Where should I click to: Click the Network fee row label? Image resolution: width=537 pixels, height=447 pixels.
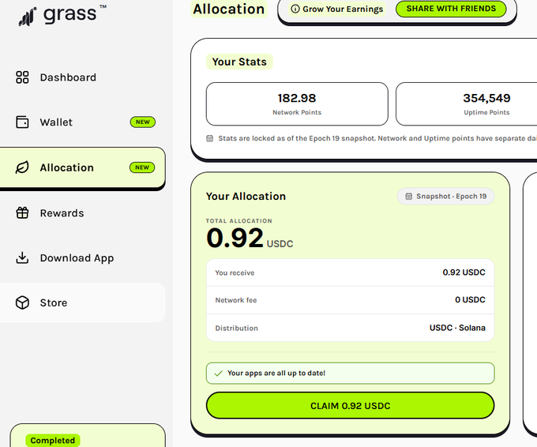click(235, 300)
